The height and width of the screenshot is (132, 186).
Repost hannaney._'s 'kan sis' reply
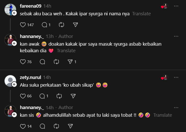[57, 126]
